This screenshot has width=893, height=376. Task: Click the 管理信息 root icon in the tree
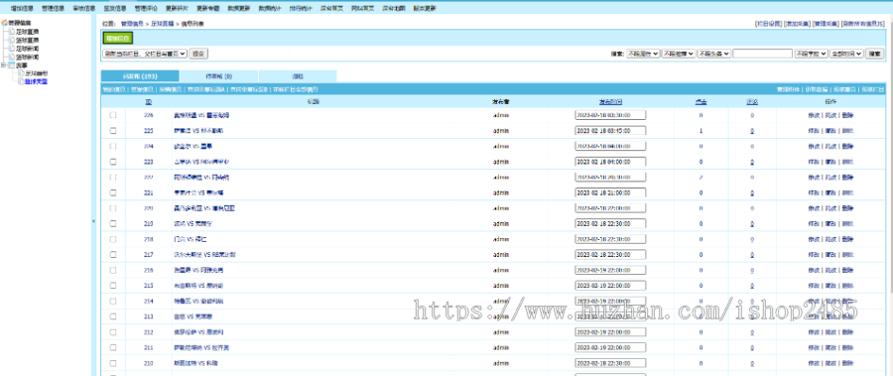click(x=5, y=24)
